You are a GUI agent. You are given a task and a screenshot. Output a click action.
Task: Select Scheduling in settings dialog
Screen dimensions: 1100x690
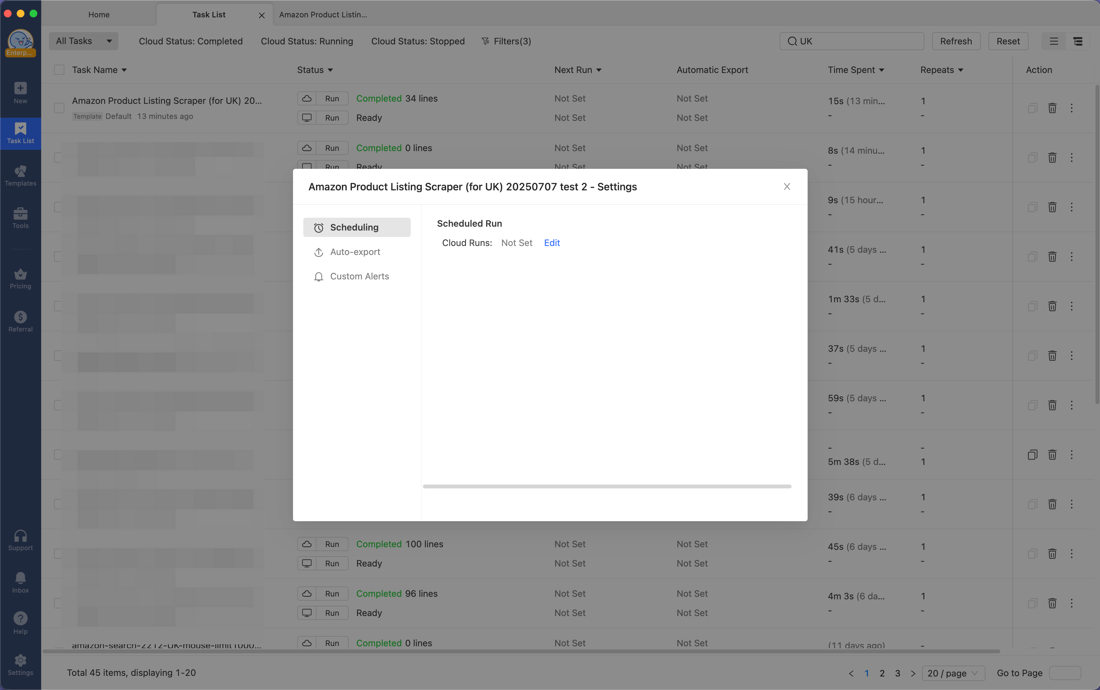click(x=357, y=227)
